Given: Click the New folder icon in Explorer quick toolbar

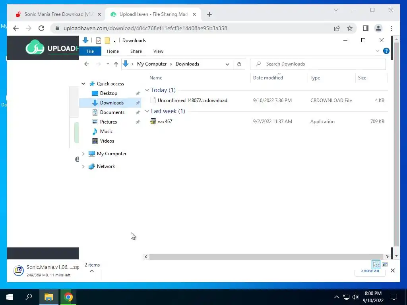Looking at the screenshot, I should pos(107,41).
